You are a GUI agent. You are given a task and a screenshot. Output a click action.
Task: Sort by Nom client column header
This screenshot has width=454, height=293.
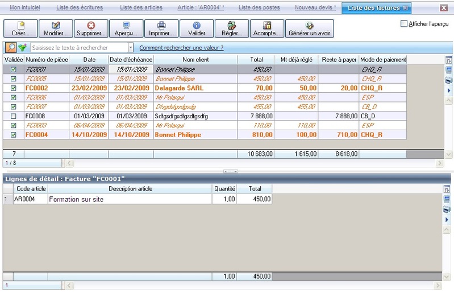click(x=195, y=59)
